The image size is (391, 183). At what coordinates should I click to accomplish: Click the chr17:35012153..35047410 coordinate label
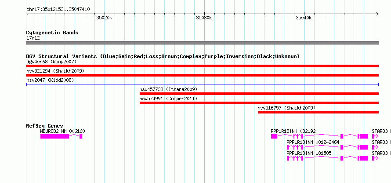[x=58, y=10]
